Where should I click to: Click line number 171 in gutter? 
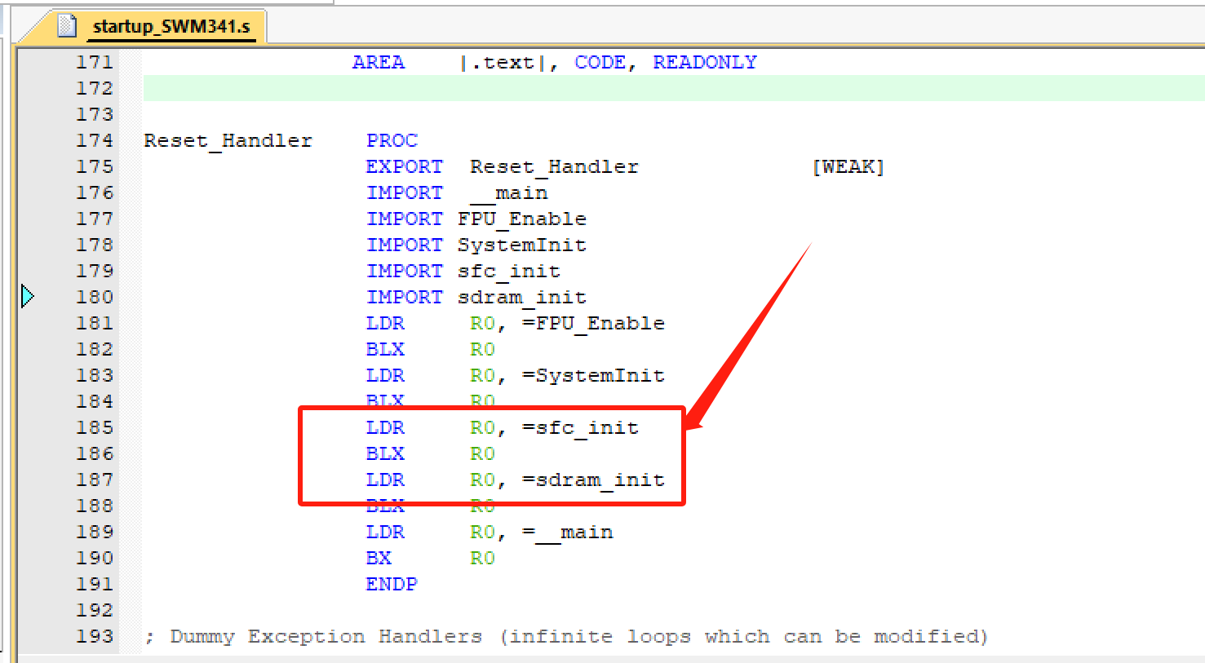click(95, 62)
